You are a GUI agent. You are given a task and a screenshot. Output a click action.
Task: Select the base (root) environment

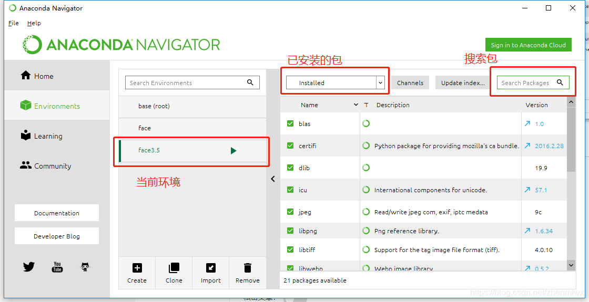click(x=192, y=106)
